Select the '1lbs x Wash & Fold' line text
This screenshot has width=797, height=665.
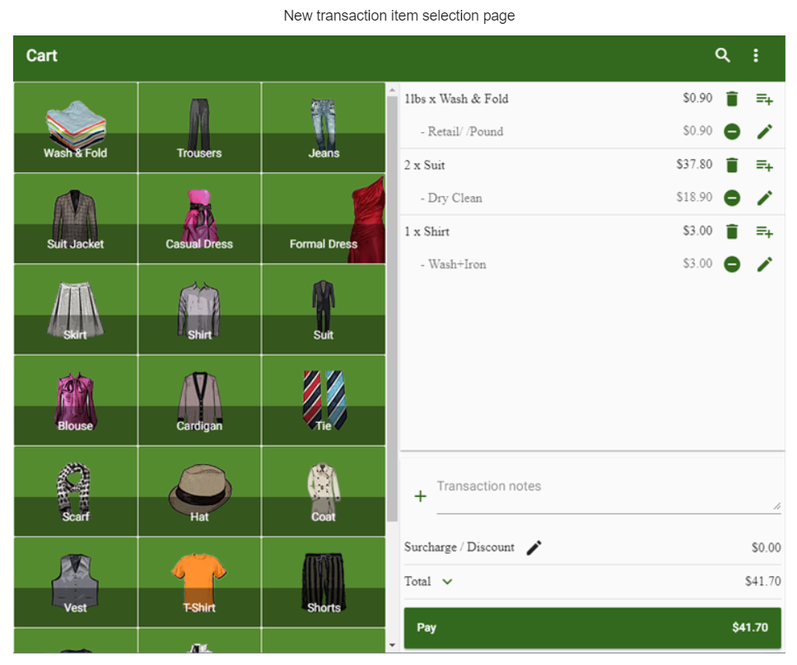coord(456,99)
